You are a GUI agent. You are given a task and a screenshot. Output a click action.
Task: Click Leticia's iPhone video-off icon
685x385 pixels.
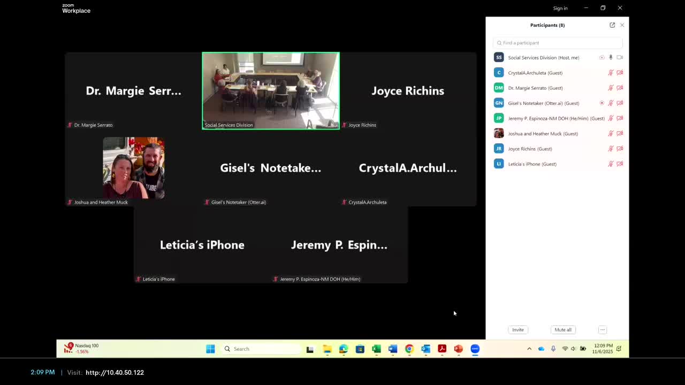tap(620, 164)
